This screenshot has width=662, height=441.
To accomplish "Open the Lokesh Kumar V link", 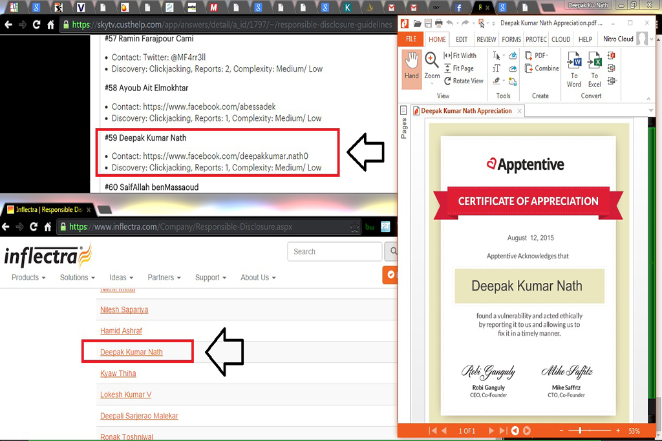I will pyautogui.click(x=126, y=395).
